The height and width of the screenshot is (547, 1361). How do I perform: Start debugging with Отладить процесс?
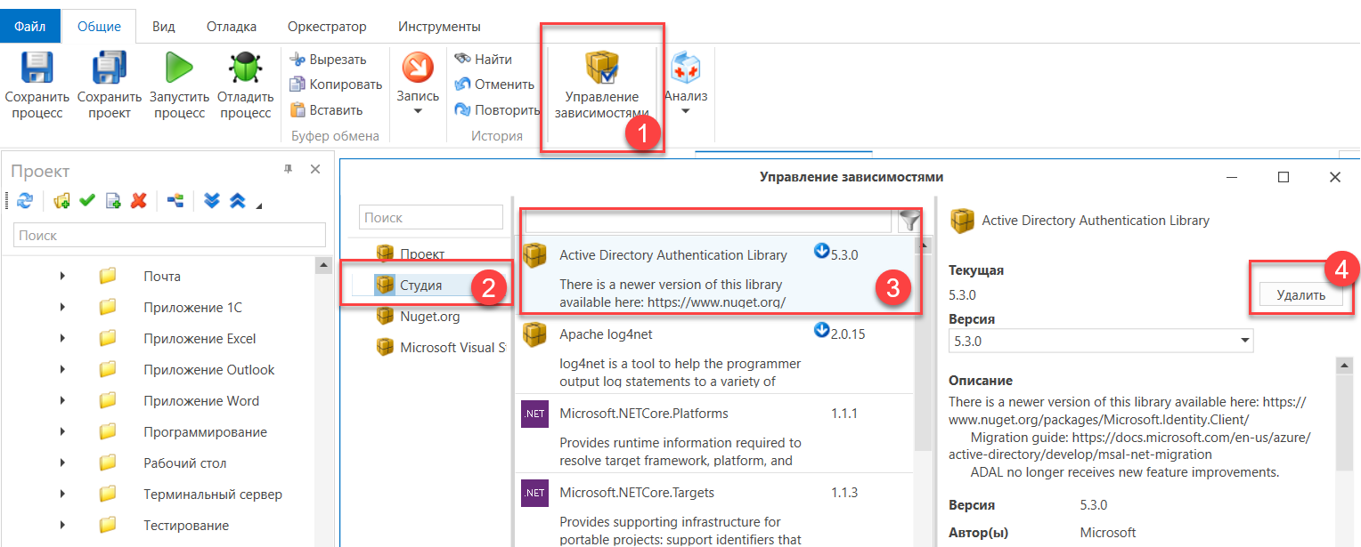(x=245, y=85)
